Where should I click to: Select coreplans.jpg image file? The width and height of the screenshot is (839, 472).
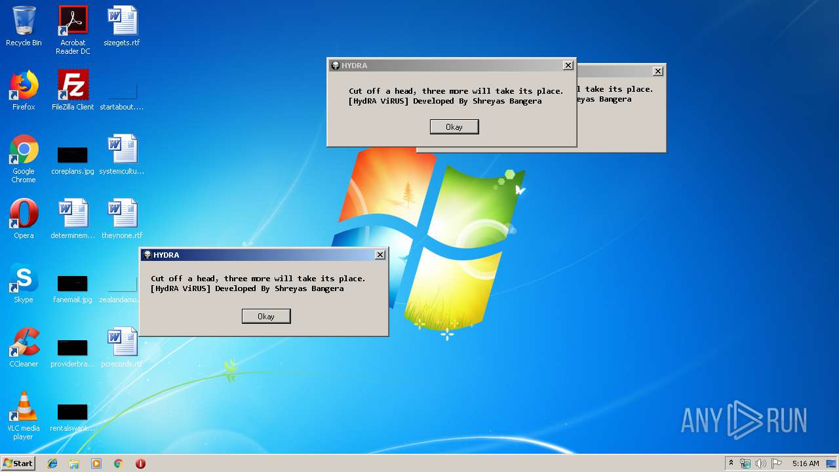pyautogui.click(x=73, y=161)
